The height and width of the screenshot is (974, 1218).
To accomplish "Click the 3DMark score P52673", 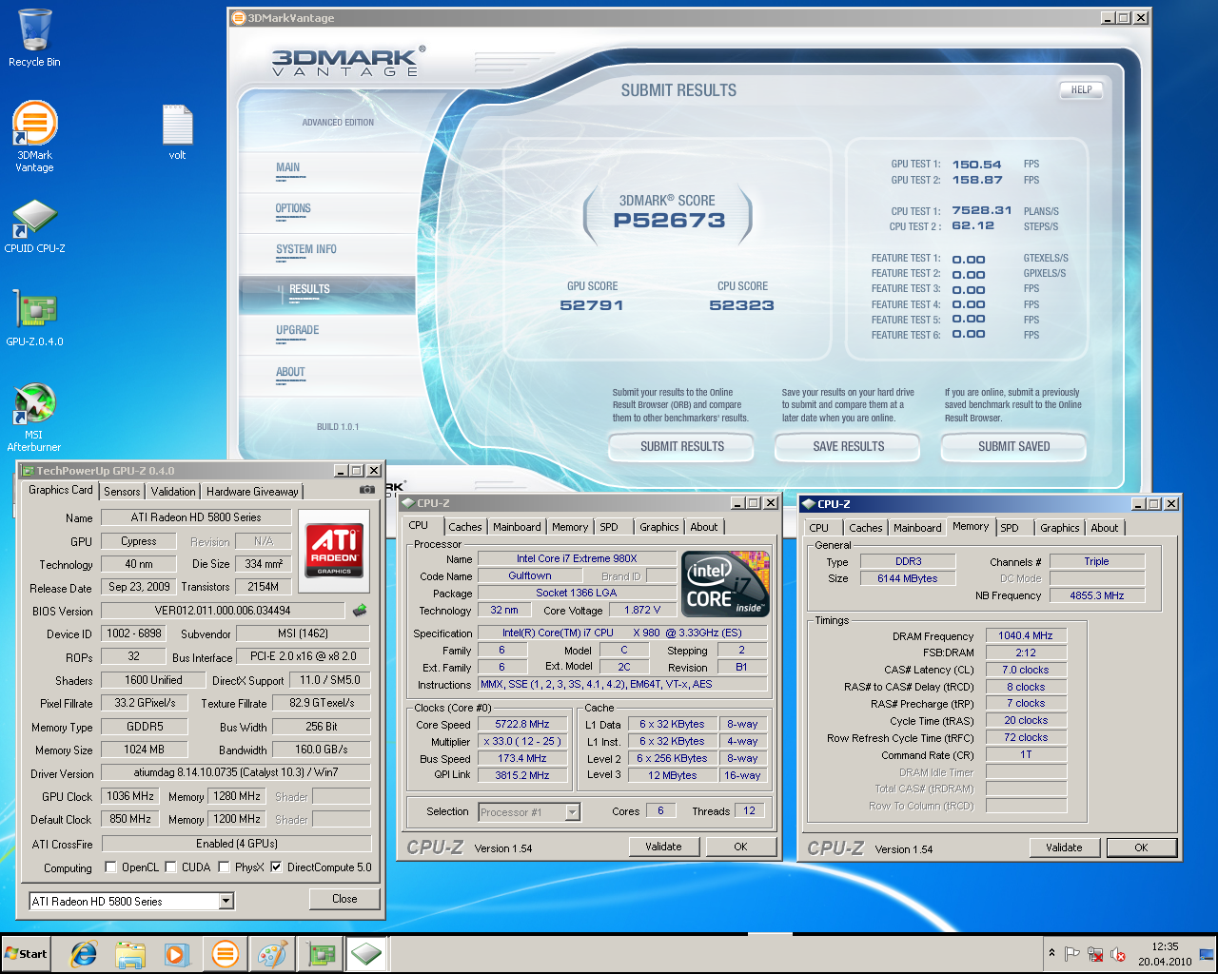I will pos(669,221).
